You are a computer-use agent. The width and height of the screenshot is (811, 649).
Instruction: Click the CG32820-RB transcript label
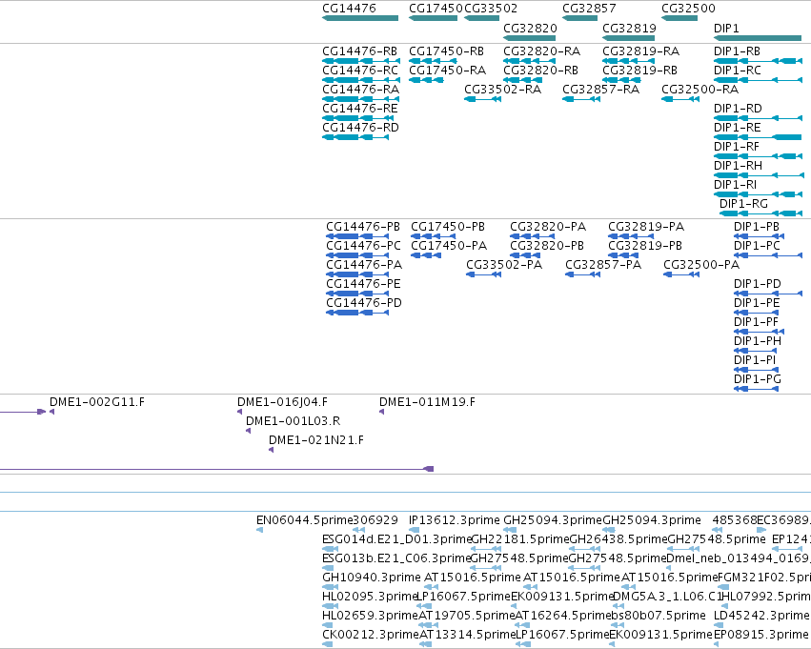pyautogui.click(x=541, y=71)
